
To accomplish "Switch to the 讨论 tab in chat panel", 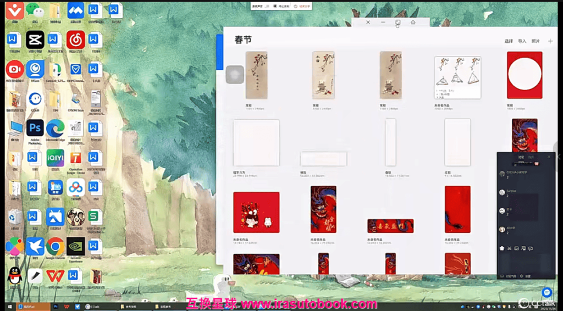I will [521, 157].
